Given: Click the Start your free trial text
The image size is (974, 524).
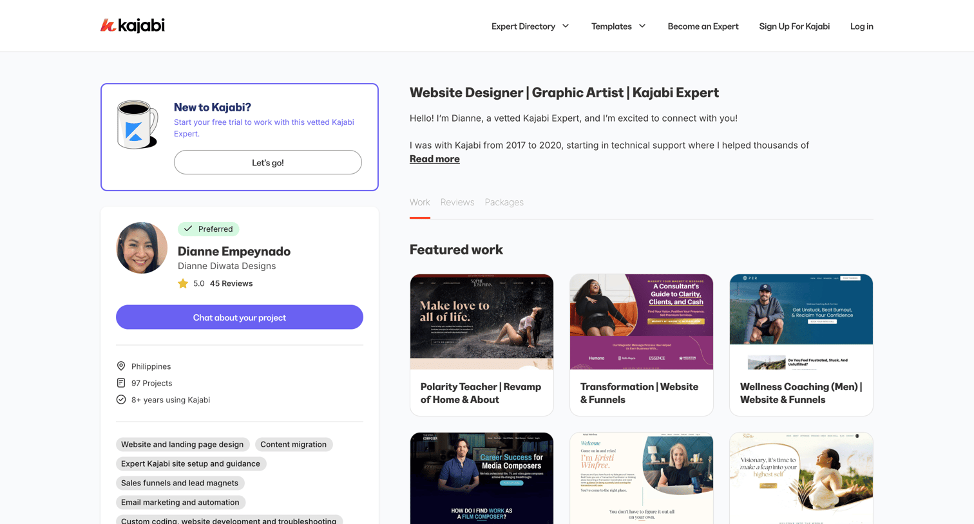Looking at the screenshot, I should (x=264, y=127).
